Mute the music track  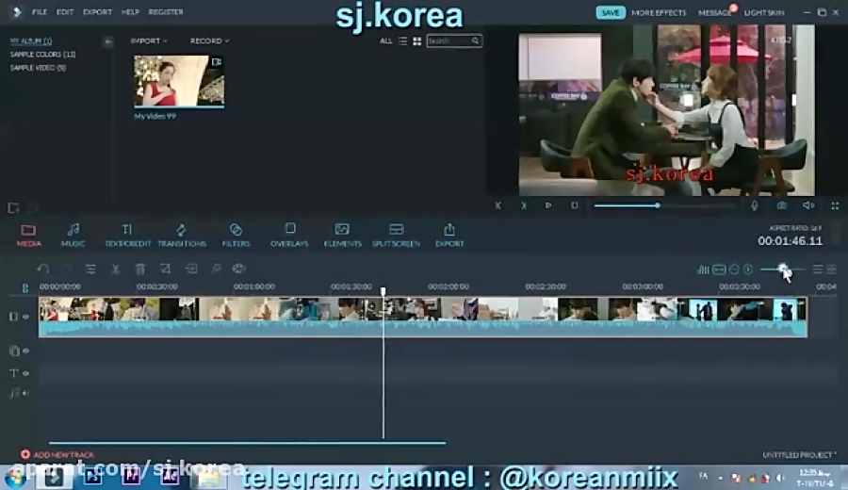click(25, 393)
